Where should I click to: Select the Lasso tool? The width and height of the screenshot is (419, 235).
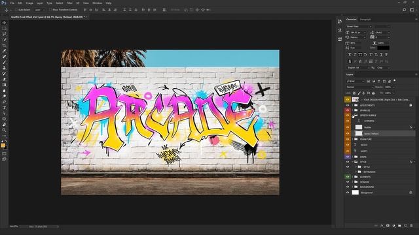click(4, 34)
